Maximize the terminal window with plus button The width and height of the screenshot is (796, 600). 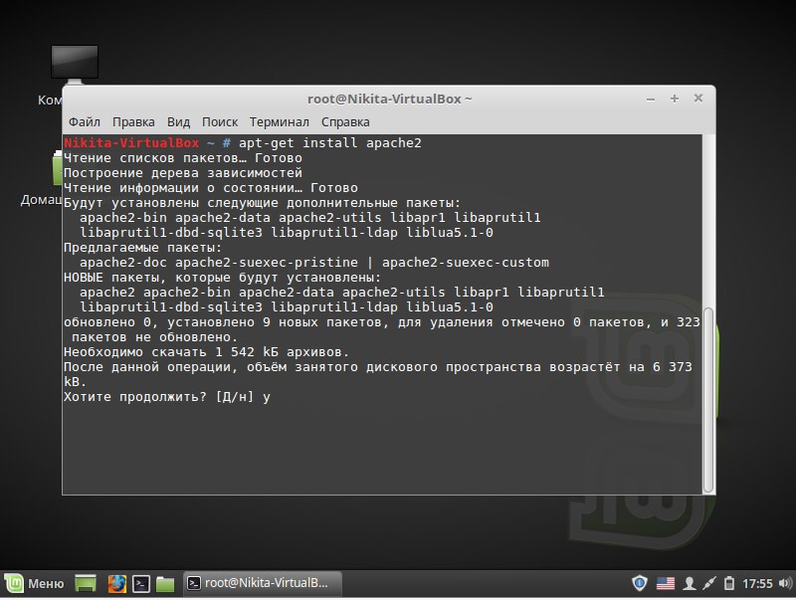coord(675,99)
